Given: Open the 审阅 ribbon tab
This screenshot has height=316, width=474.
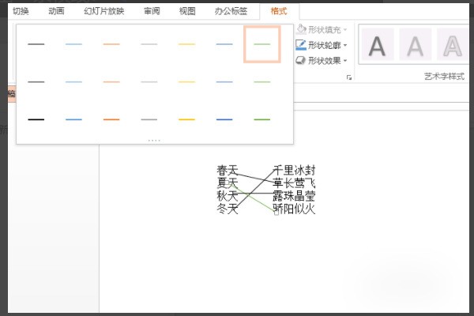Looking at the screenshot, I should click(152, 11).
